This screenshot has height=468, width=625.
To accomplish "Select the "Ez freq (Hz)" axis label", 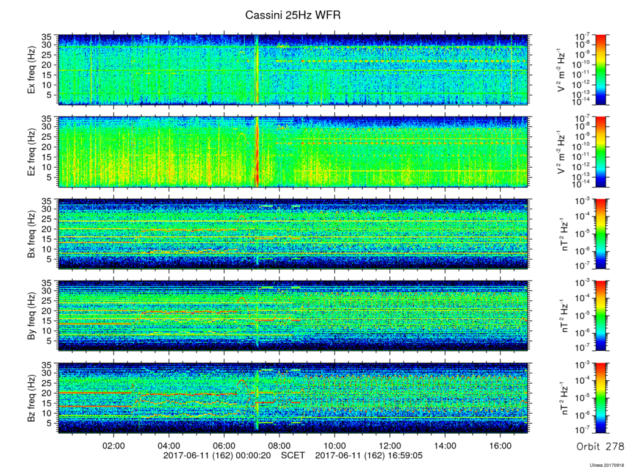I will tap(31, 152).
